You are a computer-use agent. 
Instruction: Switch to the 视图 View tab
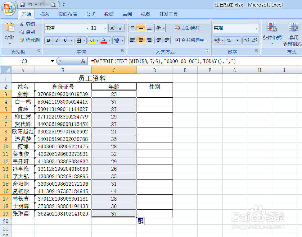146,14
